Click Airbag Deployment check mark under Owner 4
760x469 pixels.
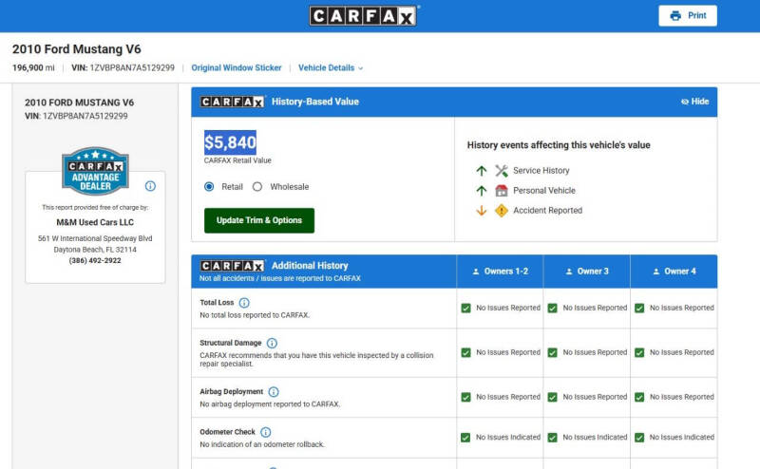tap(639, 397)
